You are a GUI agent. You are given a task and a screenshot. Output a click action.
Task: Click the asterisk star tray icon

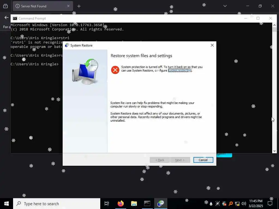point(217,204)
